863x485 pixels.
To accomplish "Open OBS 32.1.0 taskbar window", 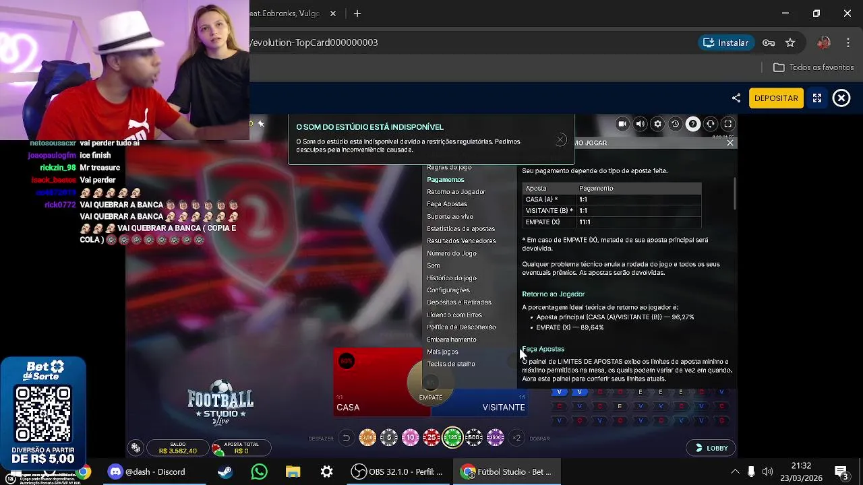I will [x=398, y=472].
